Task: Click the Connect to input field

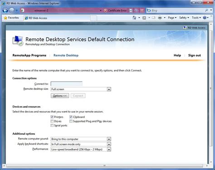Action: [x=67, y=84]
